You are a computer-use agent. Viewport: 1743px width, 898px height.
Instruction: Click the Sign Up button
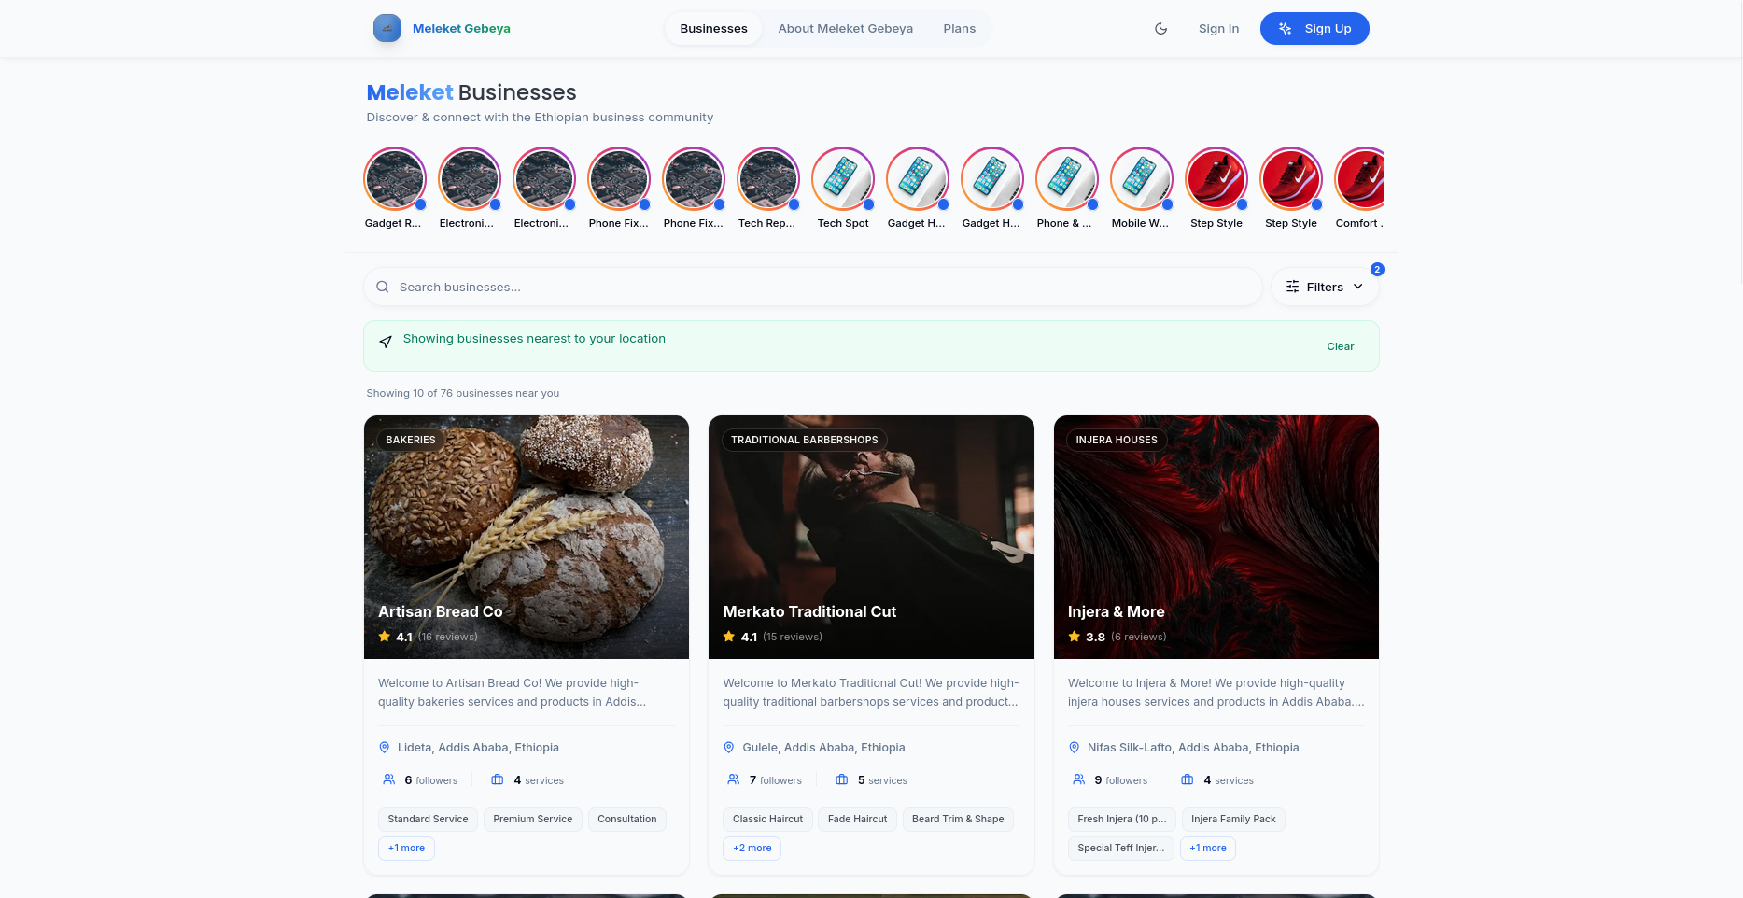[1314, 29]
